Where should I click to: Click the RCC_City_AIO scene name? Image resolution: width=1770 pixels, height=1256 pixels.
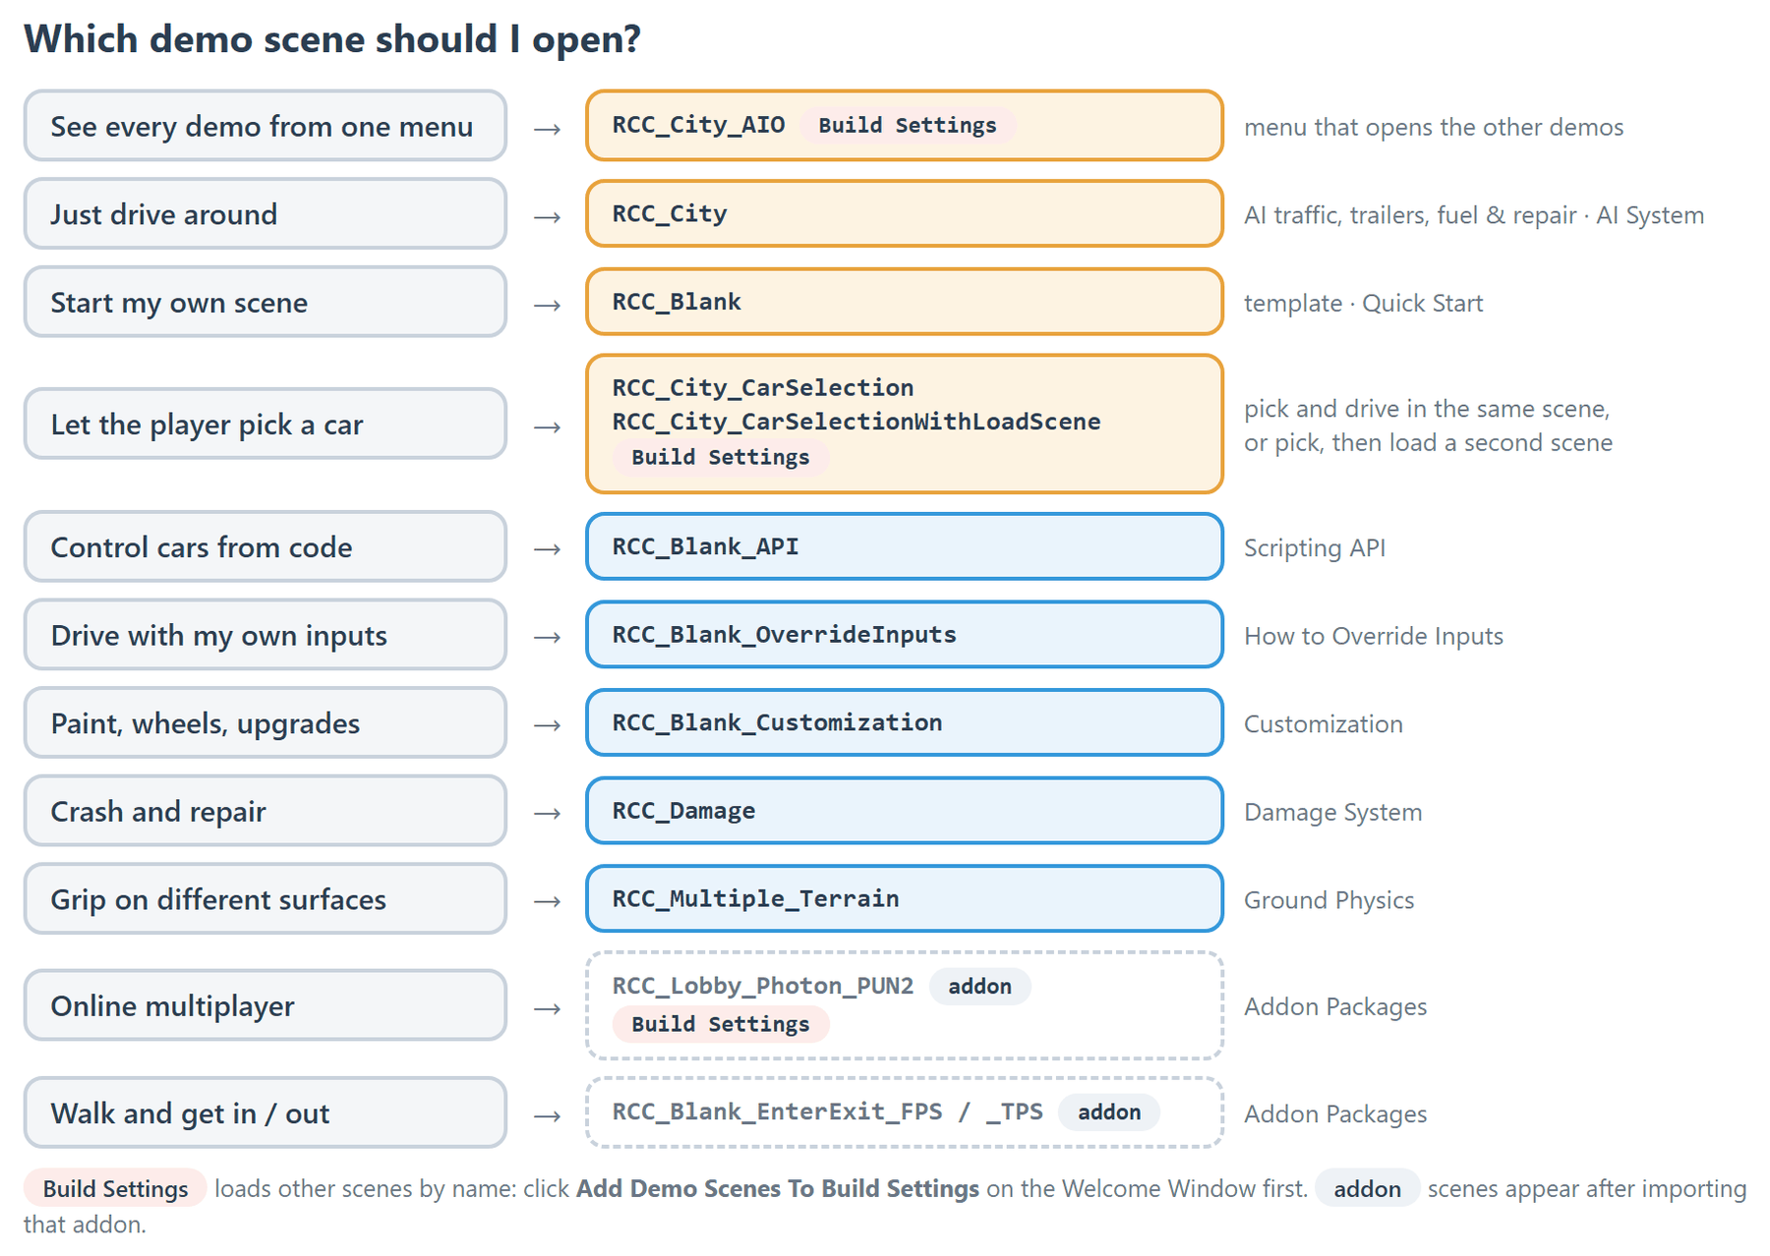[x=698, y=125]
